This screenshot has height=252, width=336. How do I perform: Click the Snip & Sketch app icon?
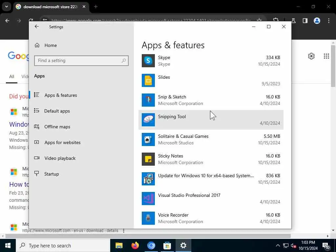[x=148, y=100]
